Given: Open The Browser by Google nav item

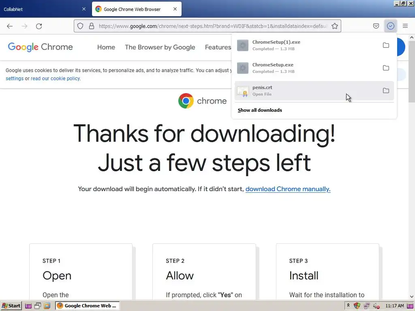Looking at the screenshot, I should pyautogui.click(x=160, y=47).
